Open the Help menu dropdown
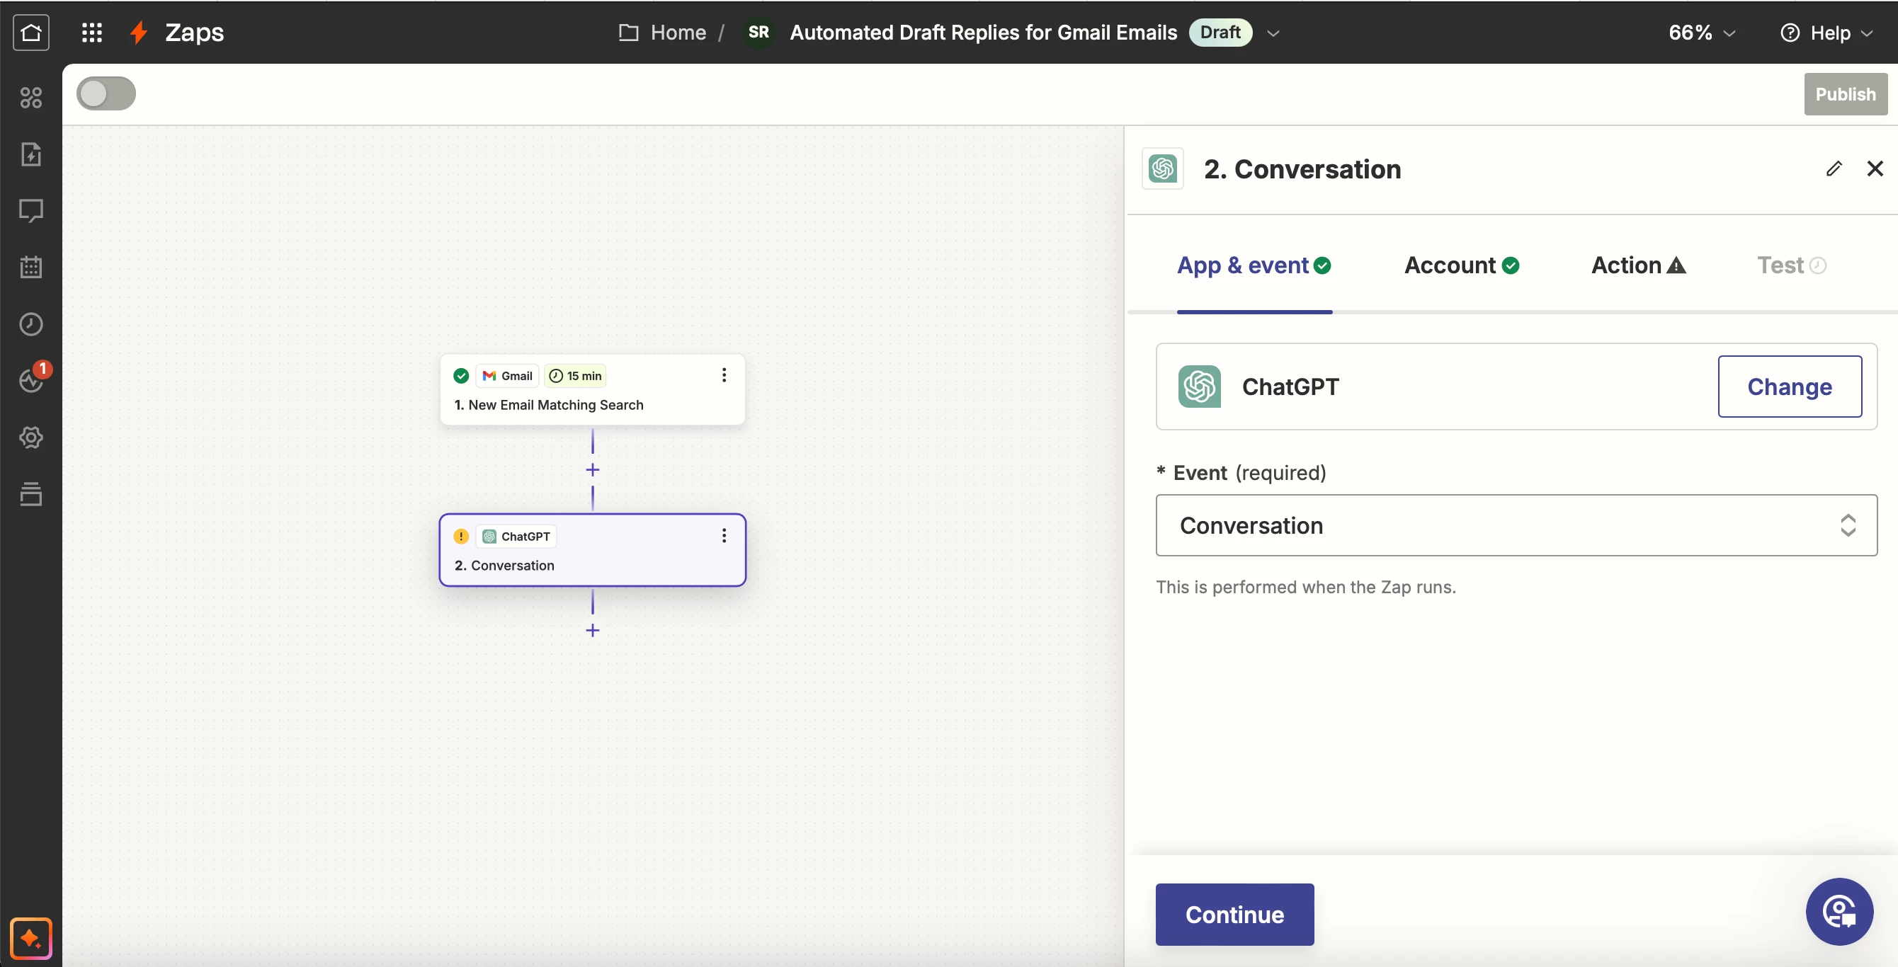 pos(1826,33)
